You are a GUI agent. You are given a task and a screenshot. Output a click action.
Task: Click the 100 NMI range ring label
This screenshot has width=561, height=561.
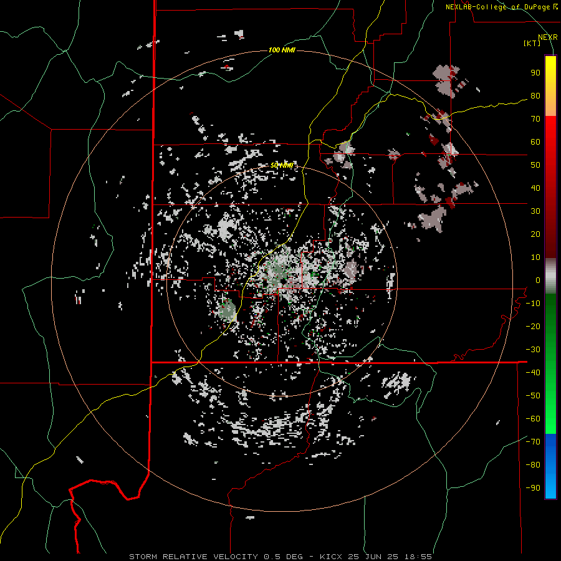point(282,50)
